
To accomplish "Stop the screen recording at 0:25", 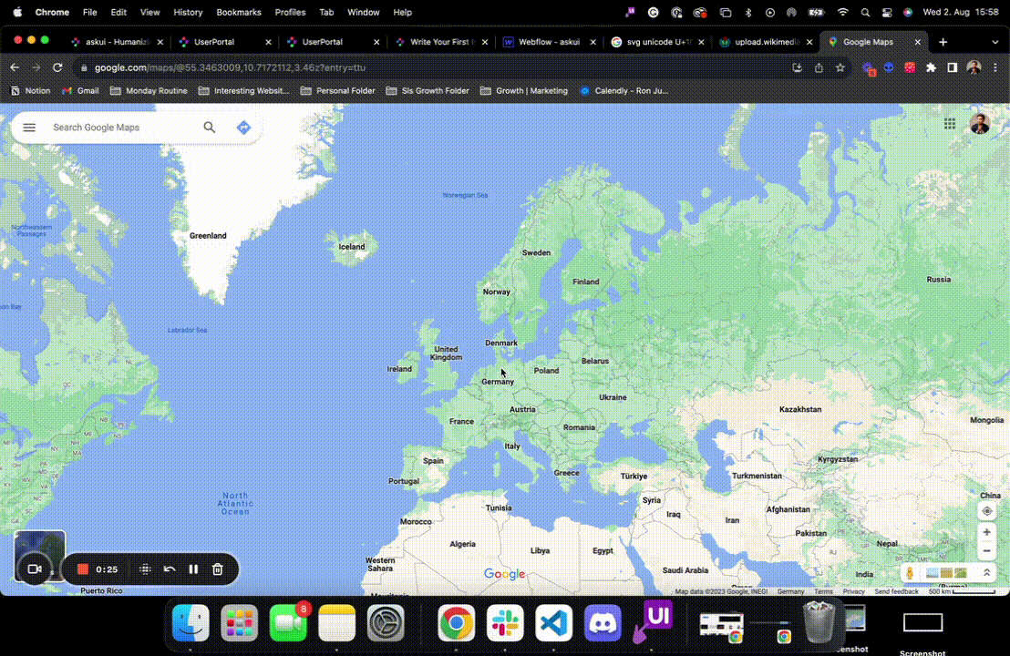I will pyautogui.click(x=82, y=569).
